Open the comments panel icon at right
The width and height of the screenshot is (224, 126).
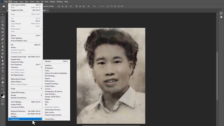click(x=221, y=17)
